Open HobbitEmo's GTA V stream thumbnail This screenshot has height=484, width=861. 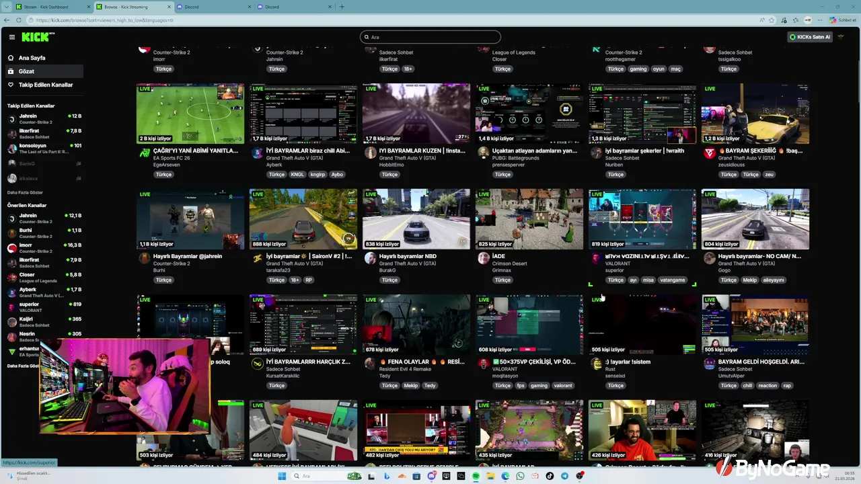coord(416,114)
